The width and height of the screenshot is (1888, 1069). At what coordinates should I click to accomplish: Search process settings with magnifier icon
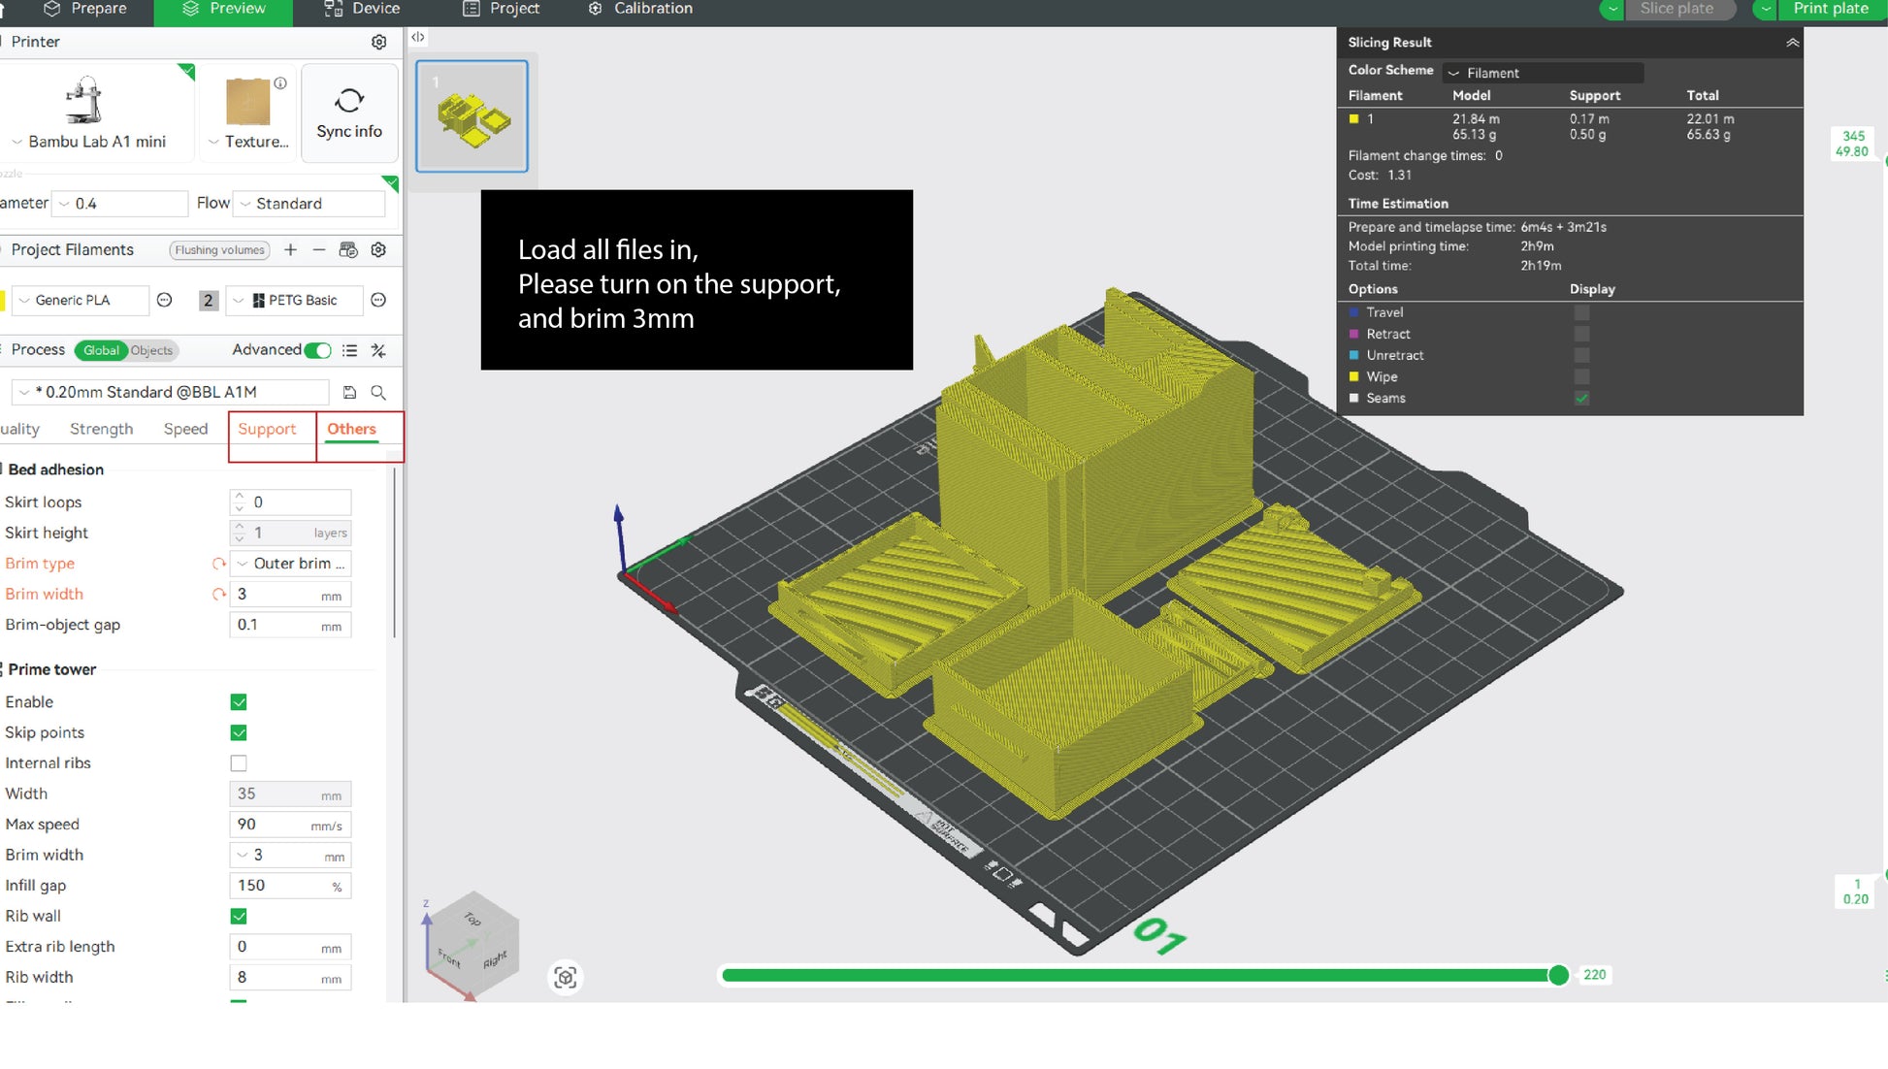[x=378, y=392]
